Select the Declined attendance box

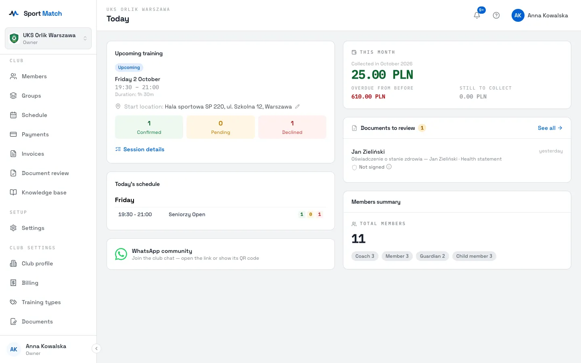(292, 127)
